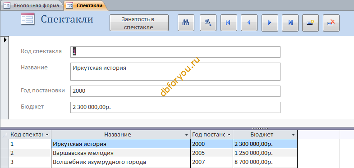
Task: Click the Код спектакля input field
Action: click(x=175, y=52)
